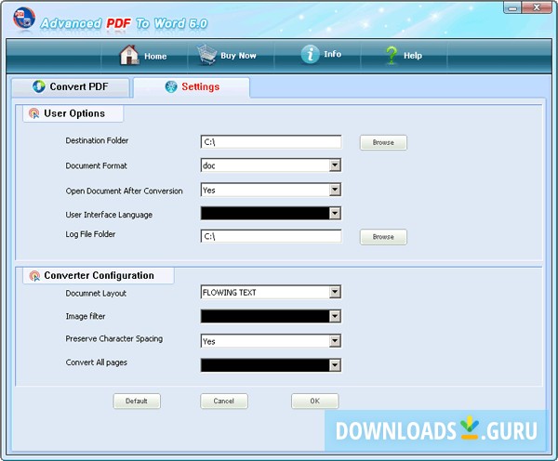Expand the Convert All pages dropdown arrow

coord(335,365)
